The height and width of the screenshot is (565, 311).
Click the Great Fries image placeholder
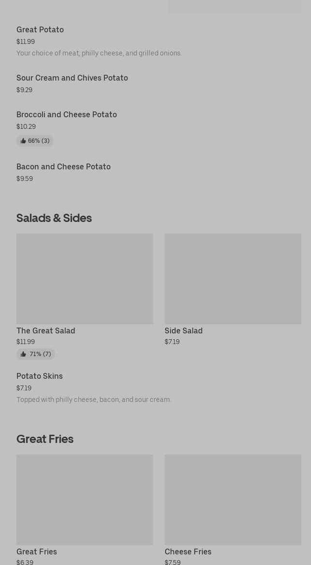85,500
